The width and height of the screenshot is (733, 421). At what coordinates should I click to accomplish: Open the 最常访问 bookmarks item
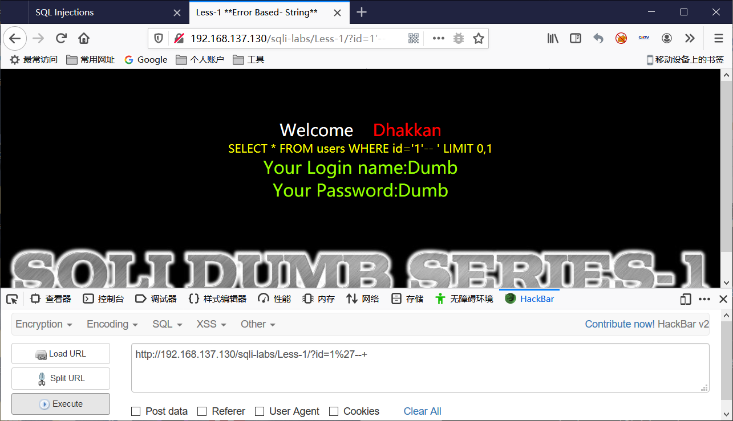click(x=34, y=60)
